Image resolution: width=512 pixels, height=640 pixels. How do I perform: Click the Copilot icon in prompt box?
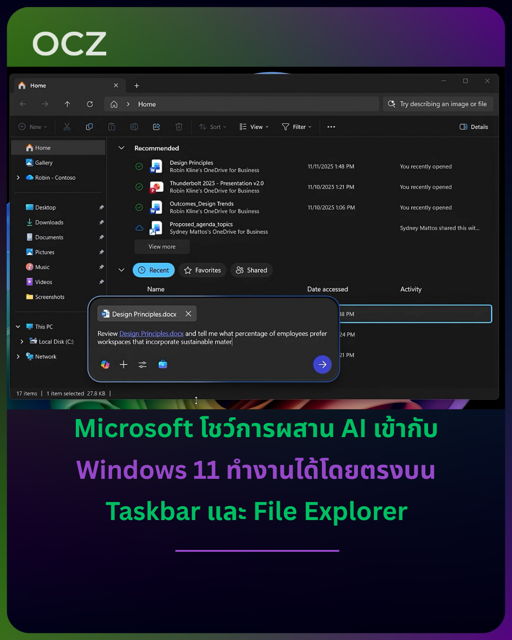point(105,365)
